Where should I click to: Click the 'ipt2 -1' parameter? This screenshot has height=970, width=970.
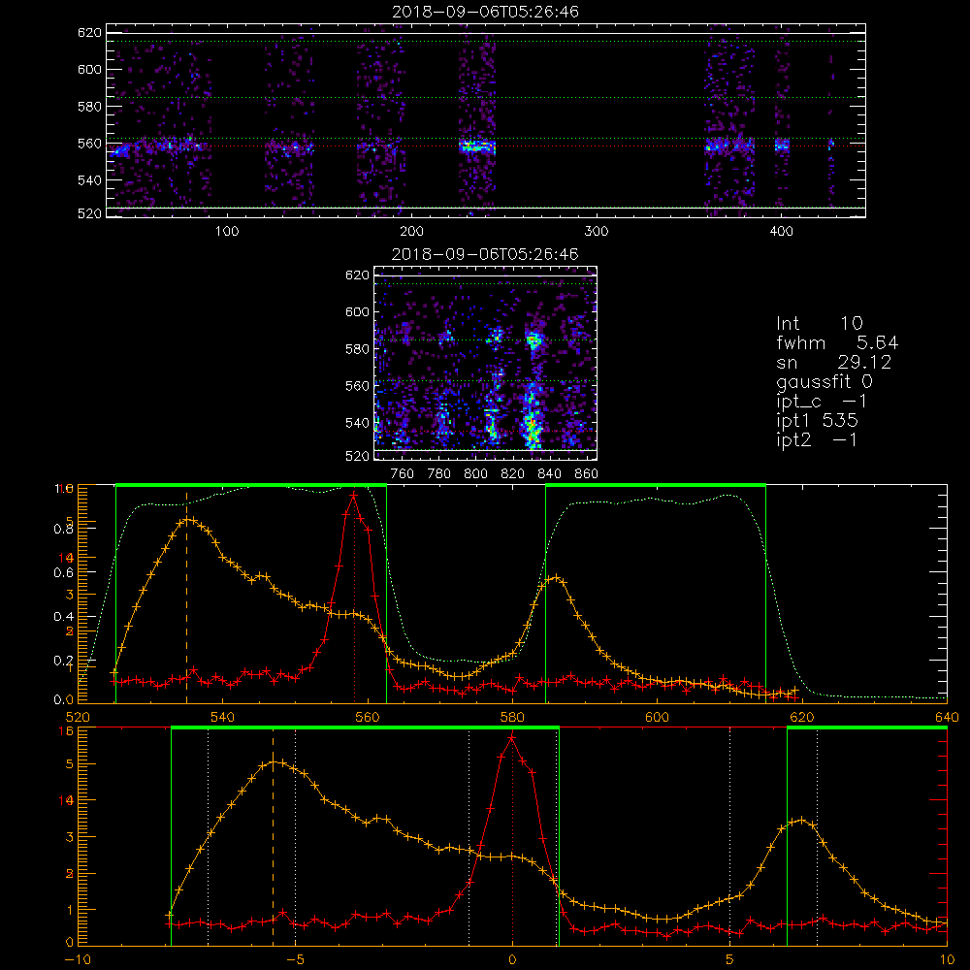pyautogui.click(x=817, y=439)
